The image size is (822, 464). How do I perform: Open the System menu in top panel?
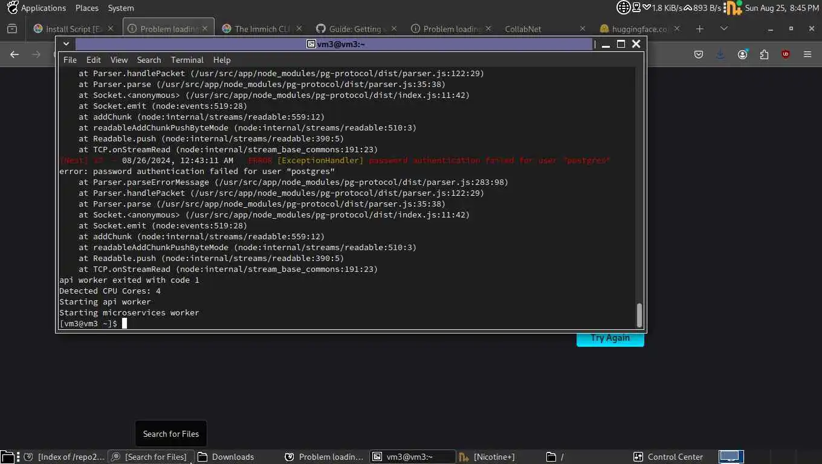121,8
